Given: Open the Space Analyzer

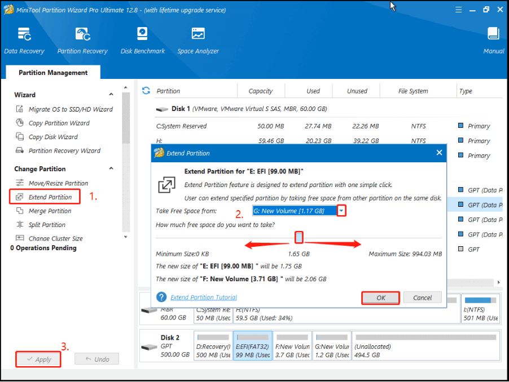Looking at the screenshot, I should 198,39.
